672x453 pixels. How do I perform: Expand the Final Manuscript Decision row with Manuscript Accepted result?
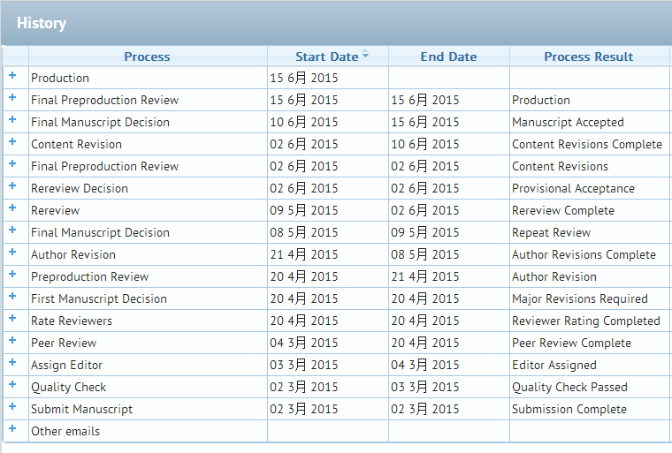pos(12,120)
